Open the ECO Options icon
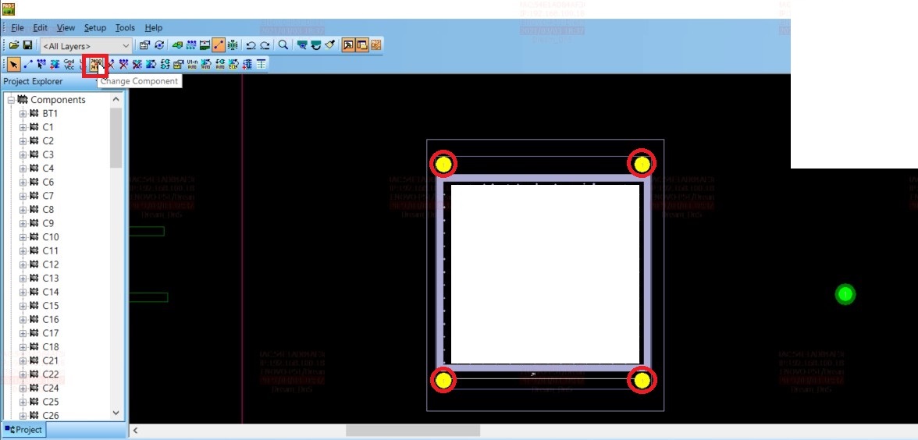The height and width of the screenshot is (440, 918). pyautogui.click(x=261, y=64)
